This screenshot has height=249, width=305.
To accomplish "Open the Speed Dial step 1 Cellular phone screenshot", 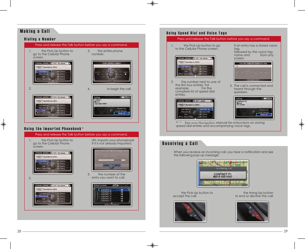I will (195, 67).
